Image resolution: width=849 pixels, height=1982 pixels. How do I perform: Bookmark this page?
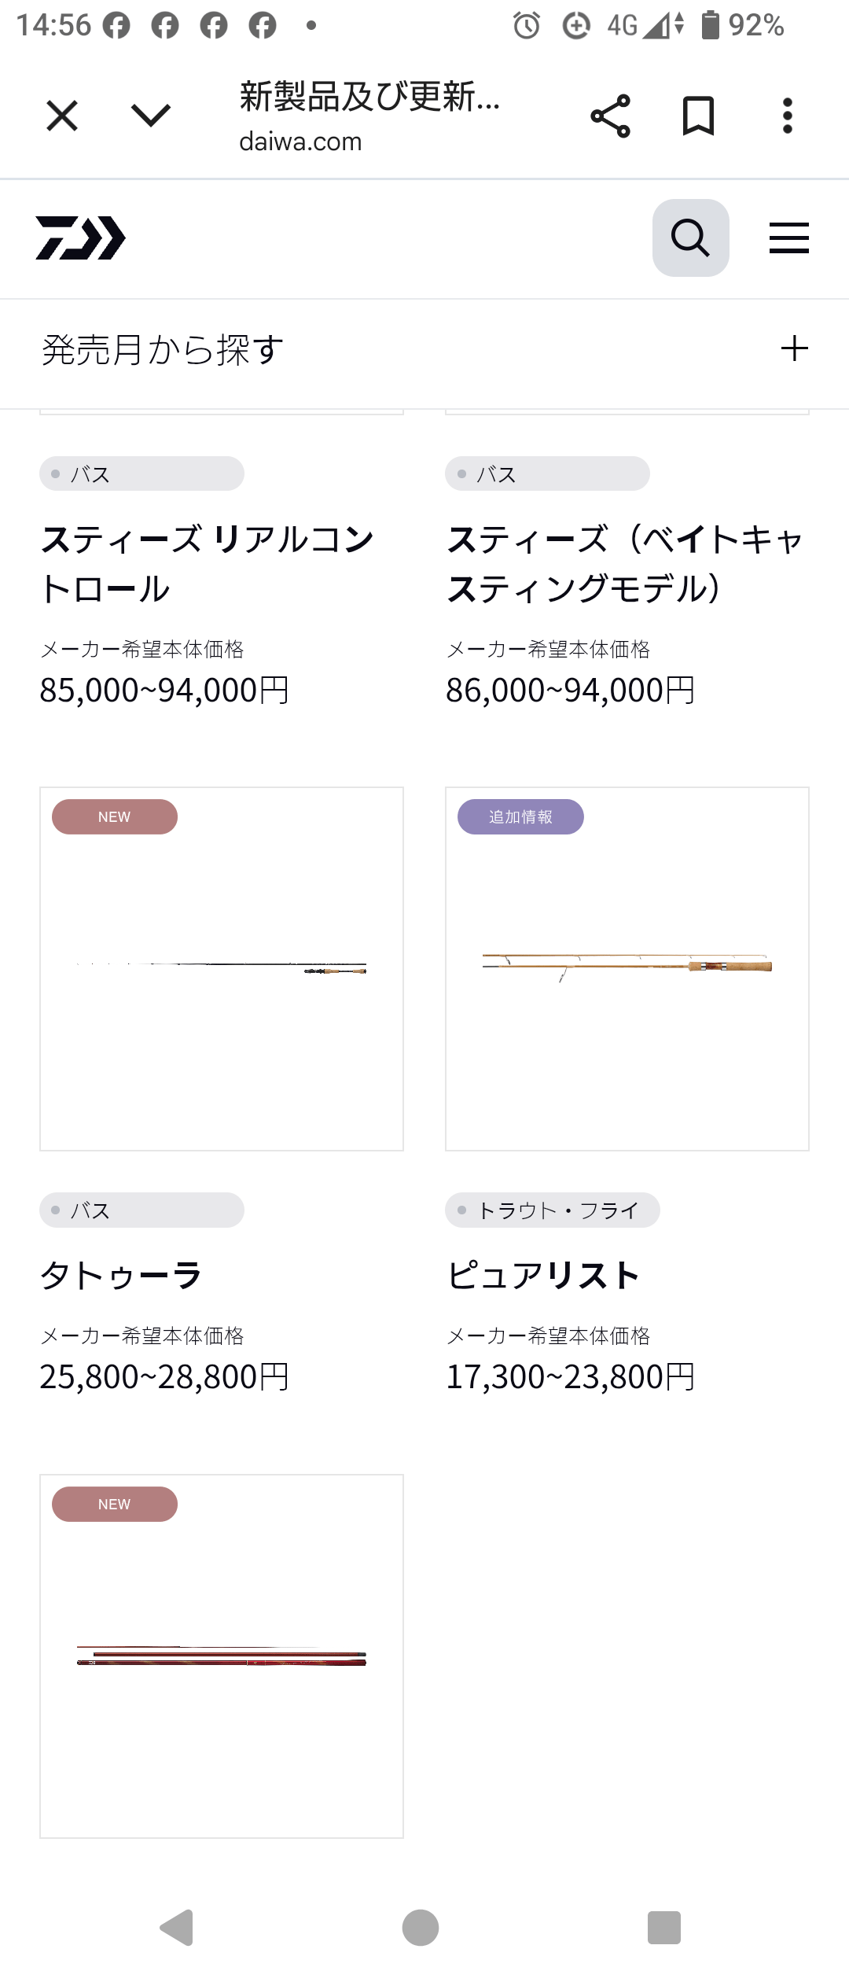click(698, 116)
